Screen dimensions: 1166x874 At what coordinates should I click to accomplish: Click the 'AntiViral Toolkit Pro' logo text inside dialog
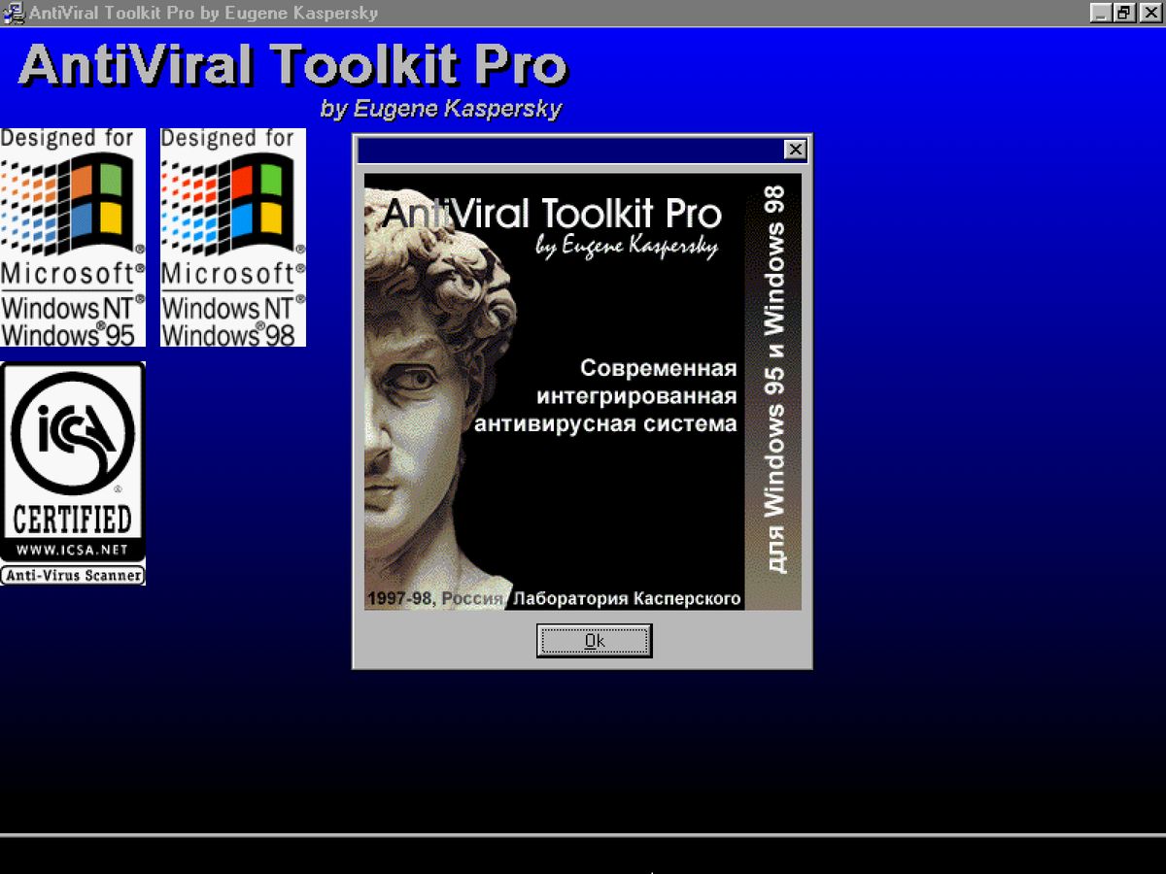[x=552, y=213]
